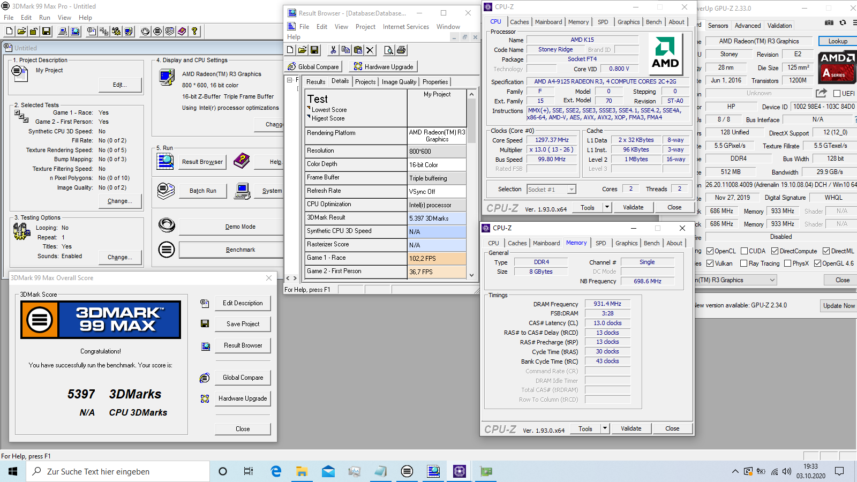Image resolution: width=857 pixels, height=482 pixels.
Task: Switch to the Caches tab in upper CPU-Z window
Action: tap(519, 22)
